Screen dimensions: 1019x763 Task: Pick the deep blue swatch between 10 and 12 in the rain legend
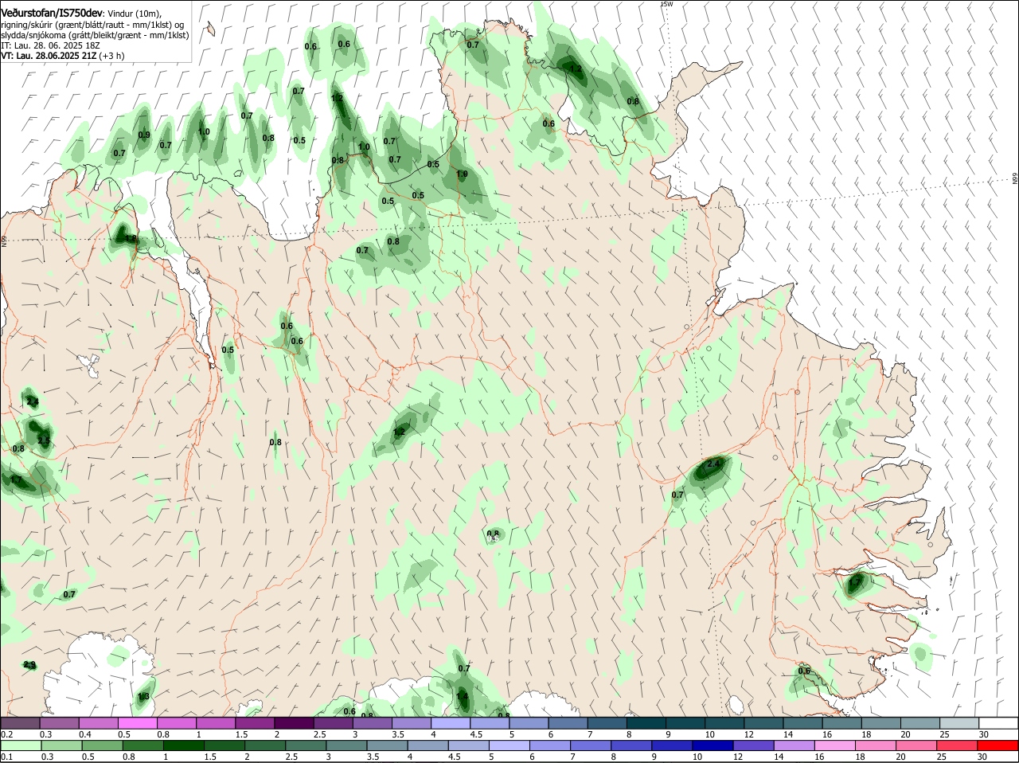[713, 745]
